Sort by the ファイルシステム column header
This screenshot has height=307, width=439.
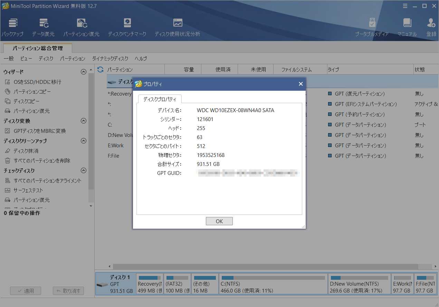pos(300,69)
